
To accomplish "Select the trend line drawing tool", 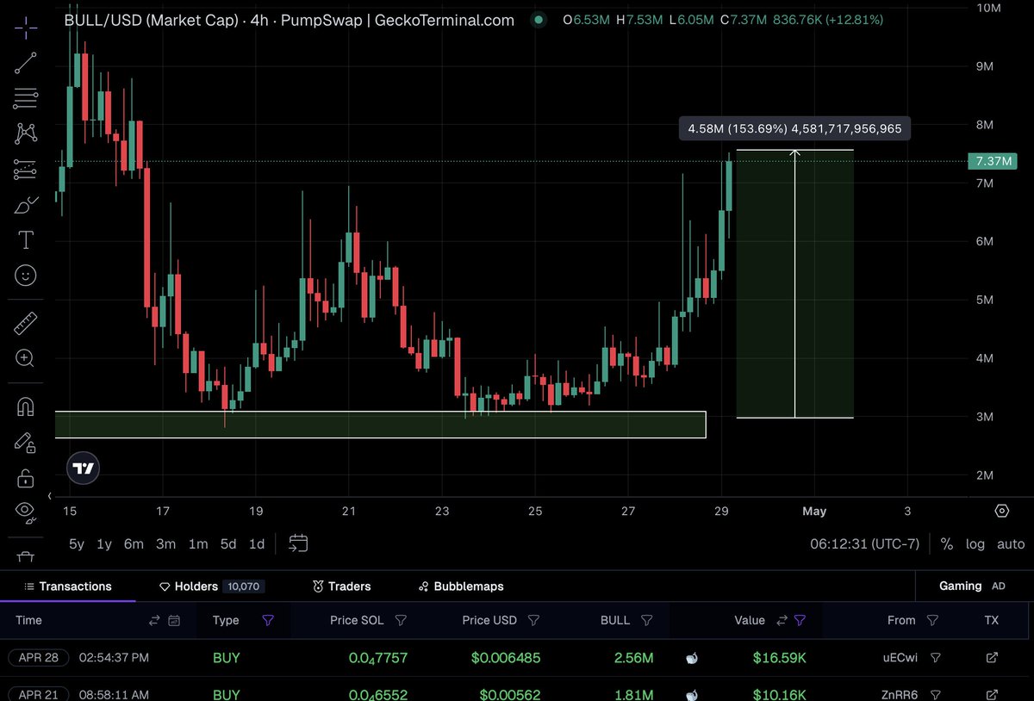I will [x=26, y=62].
